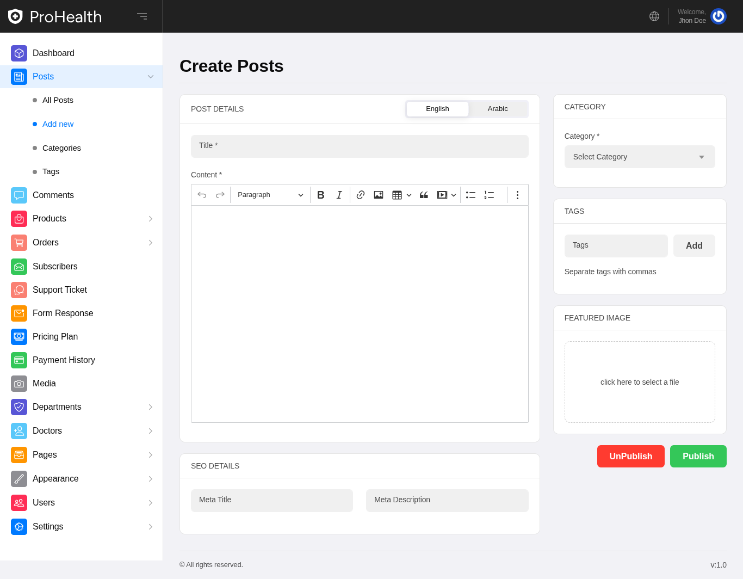Viewport: 743px width, 579px height.
Task: Insert a numbered list
Action: coord(489,195)
